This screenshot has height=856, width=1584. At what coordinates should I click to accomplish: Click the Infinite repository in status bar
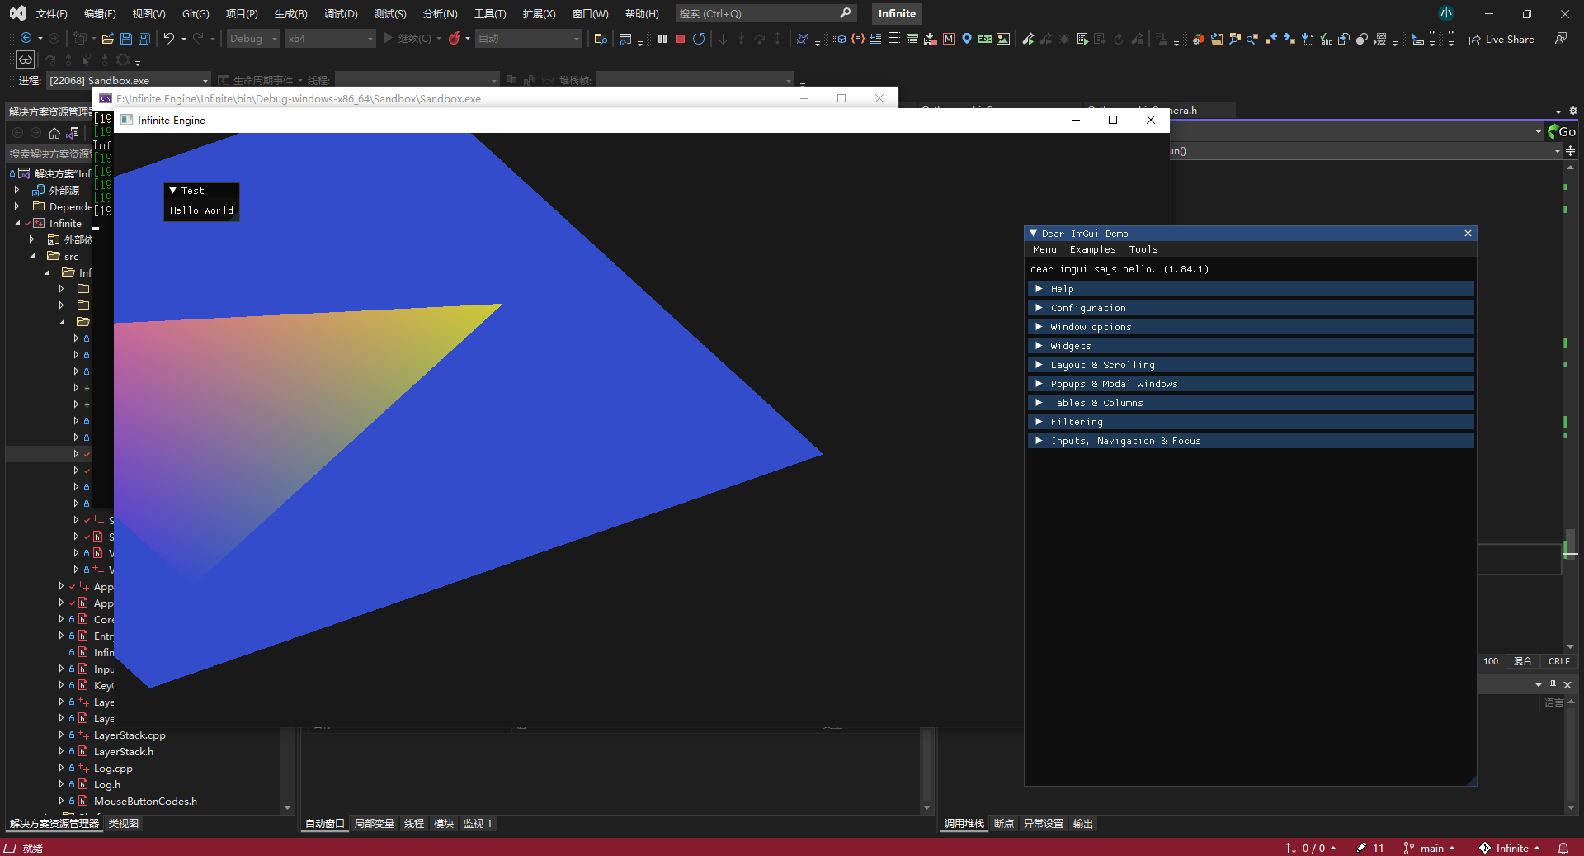(1510, 848)
